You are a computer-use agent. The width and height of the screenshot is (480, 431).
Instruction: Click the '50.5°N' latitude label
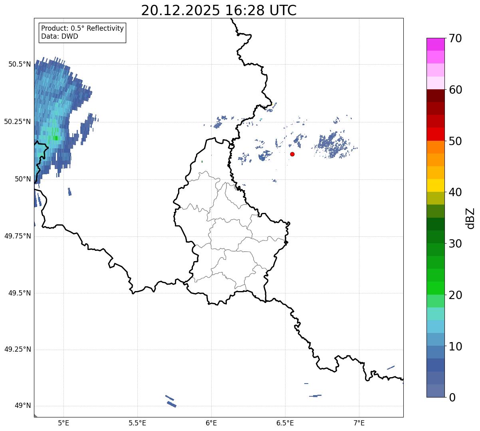pos(20,64)
